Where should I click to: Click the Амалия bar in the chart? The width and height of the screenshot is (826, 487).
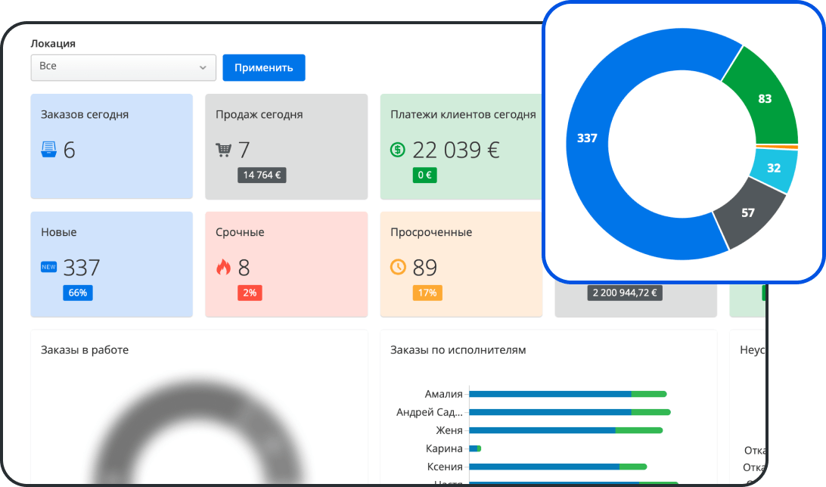click(568, 394)
